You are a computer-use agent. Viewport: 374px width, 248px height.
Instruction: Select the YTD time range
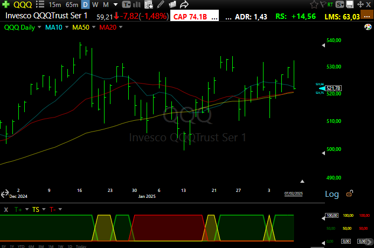[21, 246]
